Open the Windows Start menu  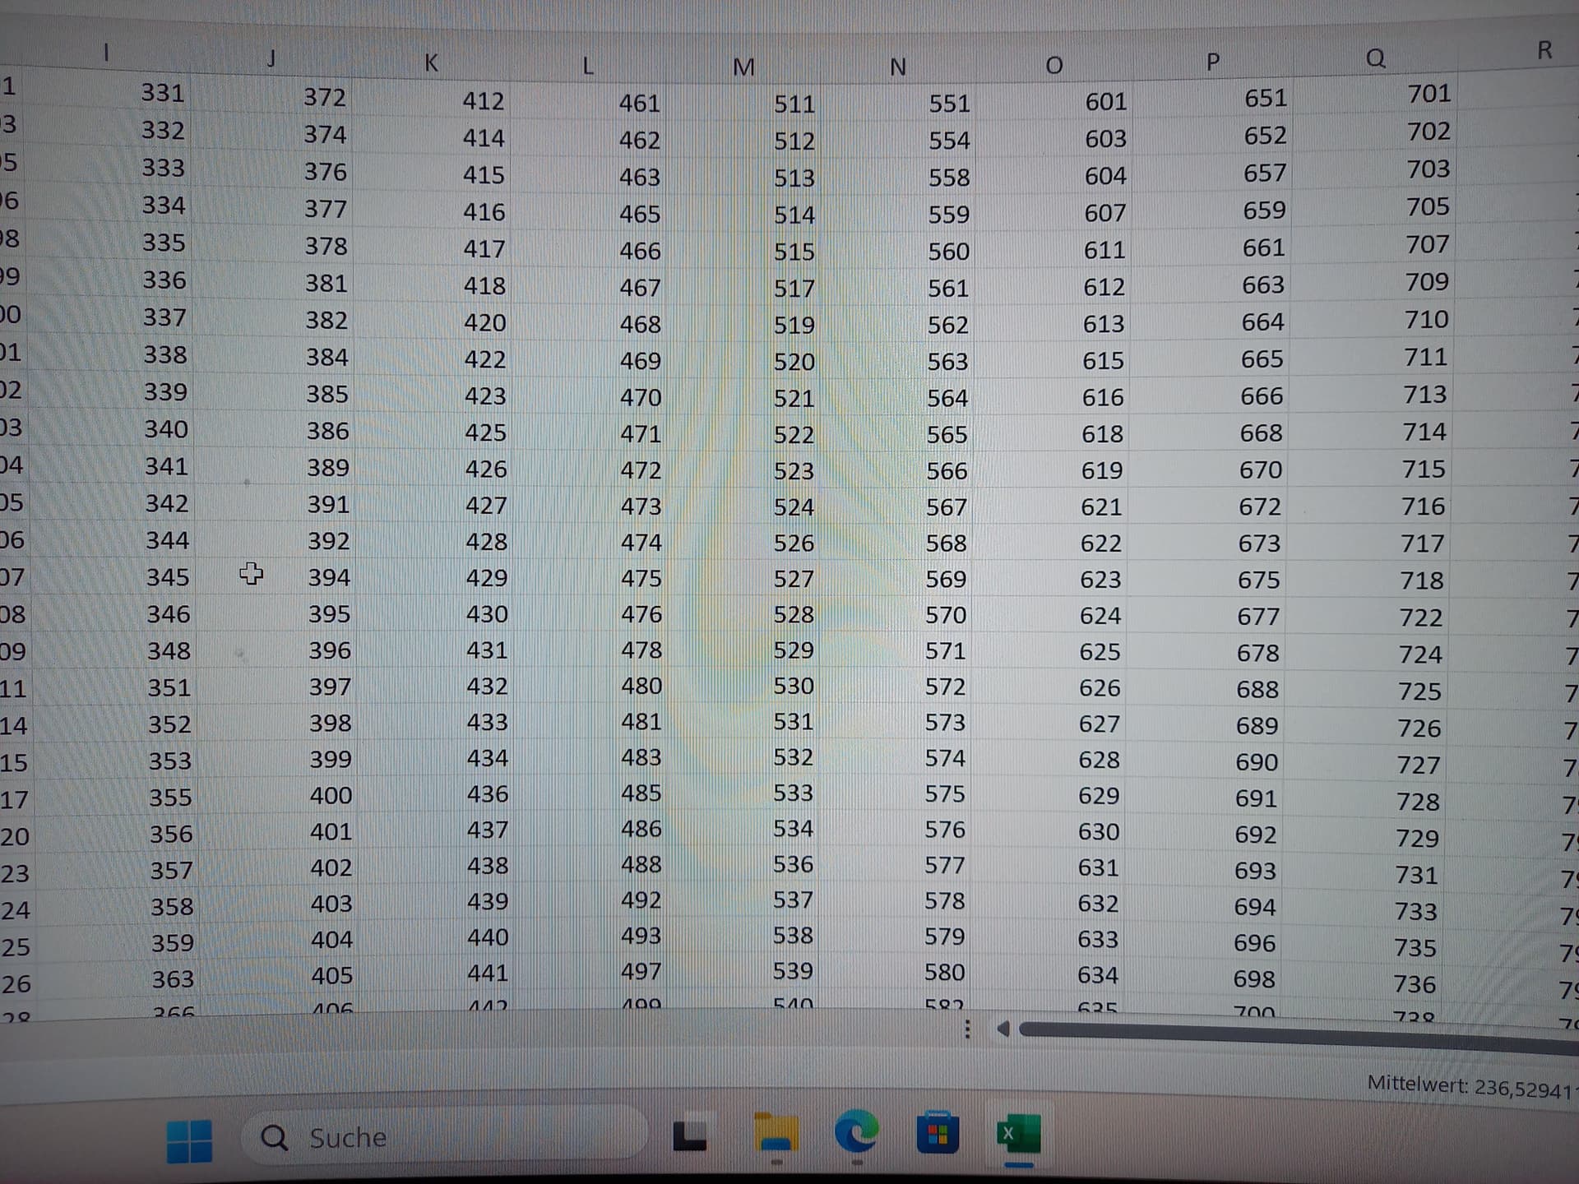point(189,1140)
